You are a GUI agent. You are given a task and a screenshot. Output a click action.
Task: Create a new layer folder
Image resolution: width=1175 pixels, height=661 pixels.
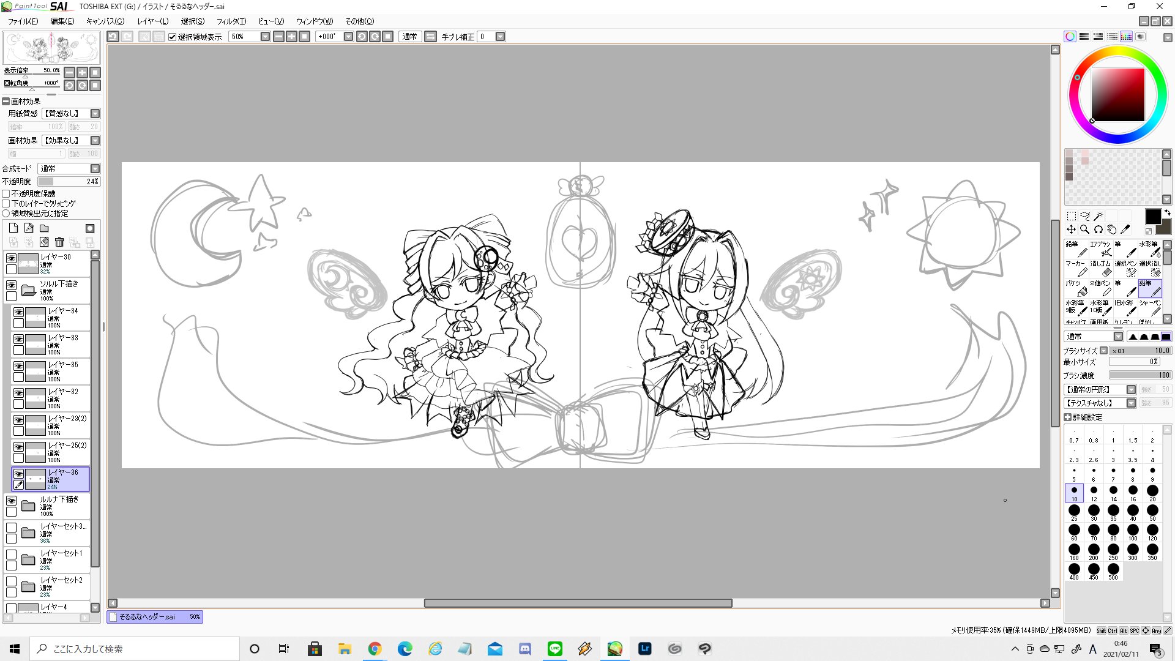point(44,228)
